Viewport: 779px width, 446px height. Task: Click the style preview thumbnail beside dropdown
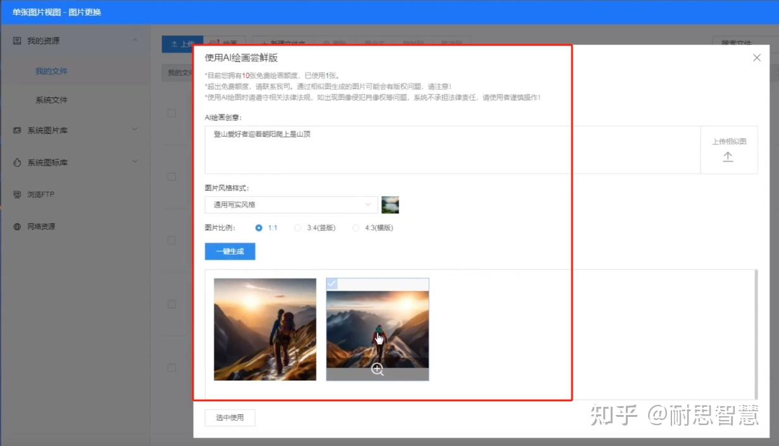click(390, 205)
